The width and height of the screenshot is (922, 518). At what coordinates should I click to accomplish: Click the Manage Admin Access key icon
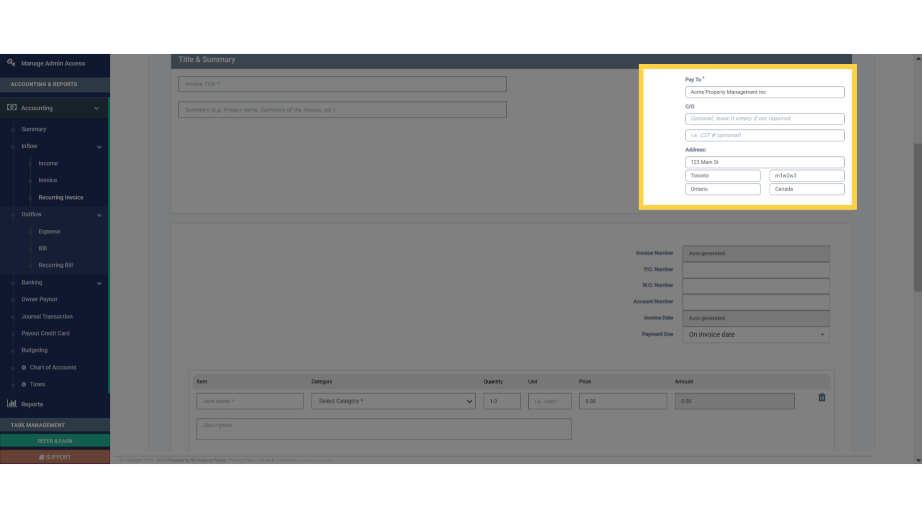(11, 62)
